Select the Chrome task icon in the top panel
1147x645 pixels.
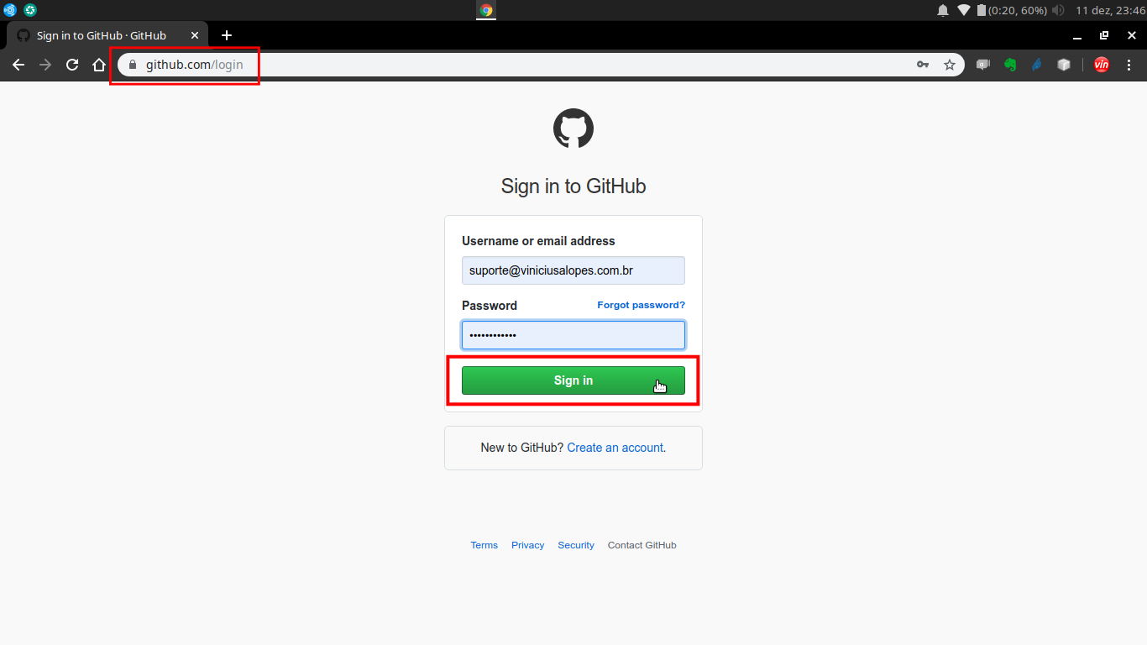(x=486, y=10)
